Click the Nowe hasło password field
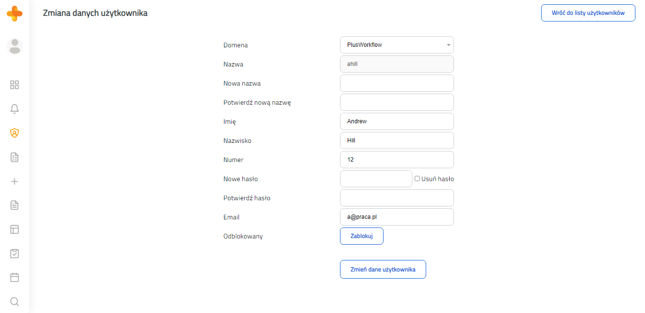 tap(376, 179)
